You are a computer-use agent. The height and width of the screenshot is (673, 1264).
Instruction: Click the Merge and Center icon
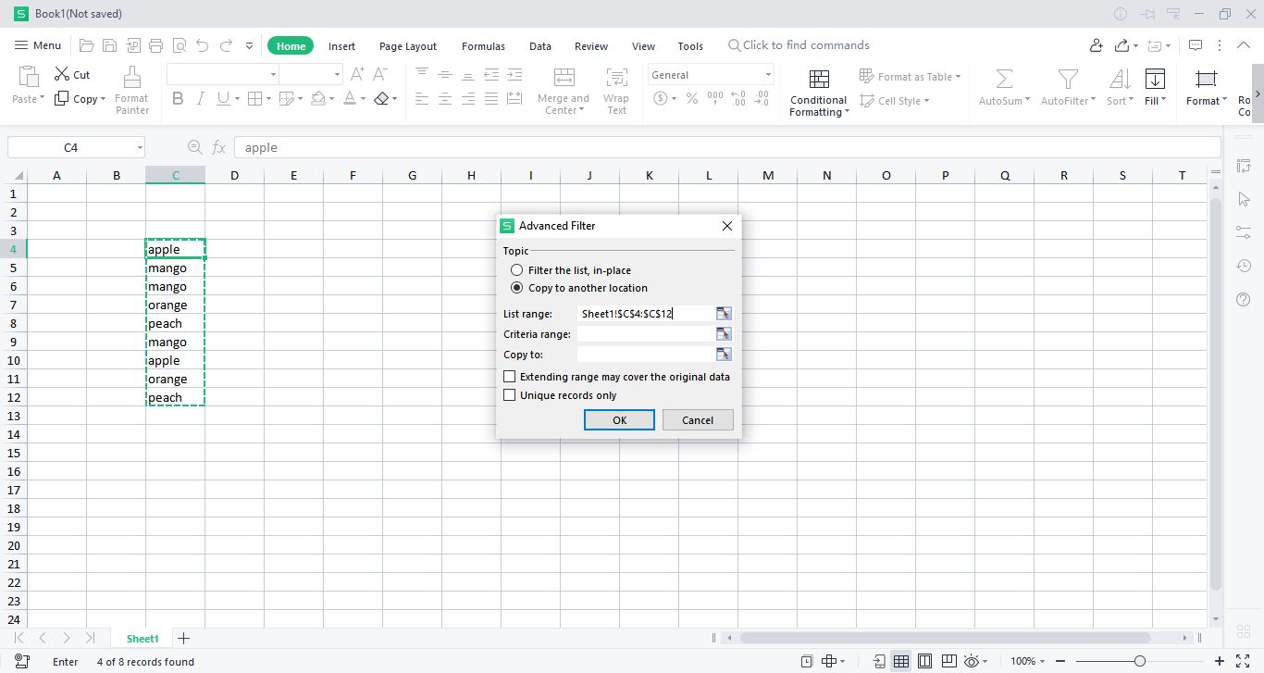[x=563, y=78]
